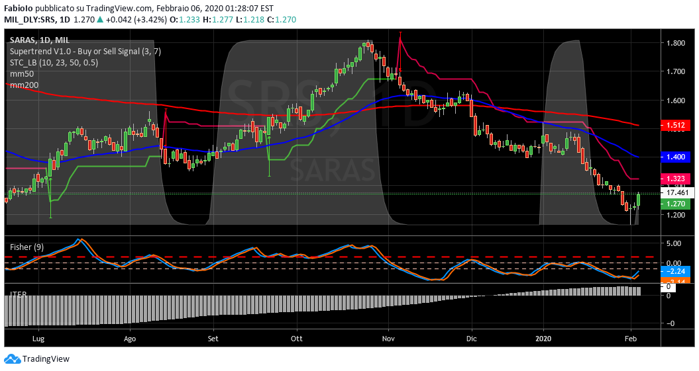
Task: Click the mm200 moving average label
Action: pyautogui.click(x=23, y=85)
